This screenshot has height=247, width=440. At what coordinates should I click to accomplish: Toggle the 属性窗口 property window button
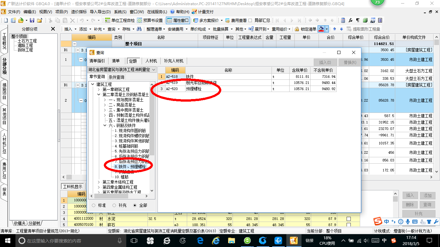click(x=177, y=20)
